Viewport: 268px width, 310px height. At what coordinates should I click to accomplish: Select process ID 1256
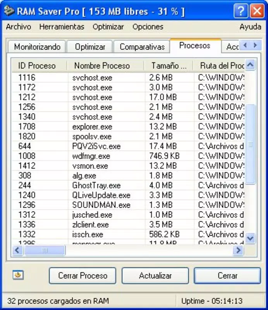128,107
